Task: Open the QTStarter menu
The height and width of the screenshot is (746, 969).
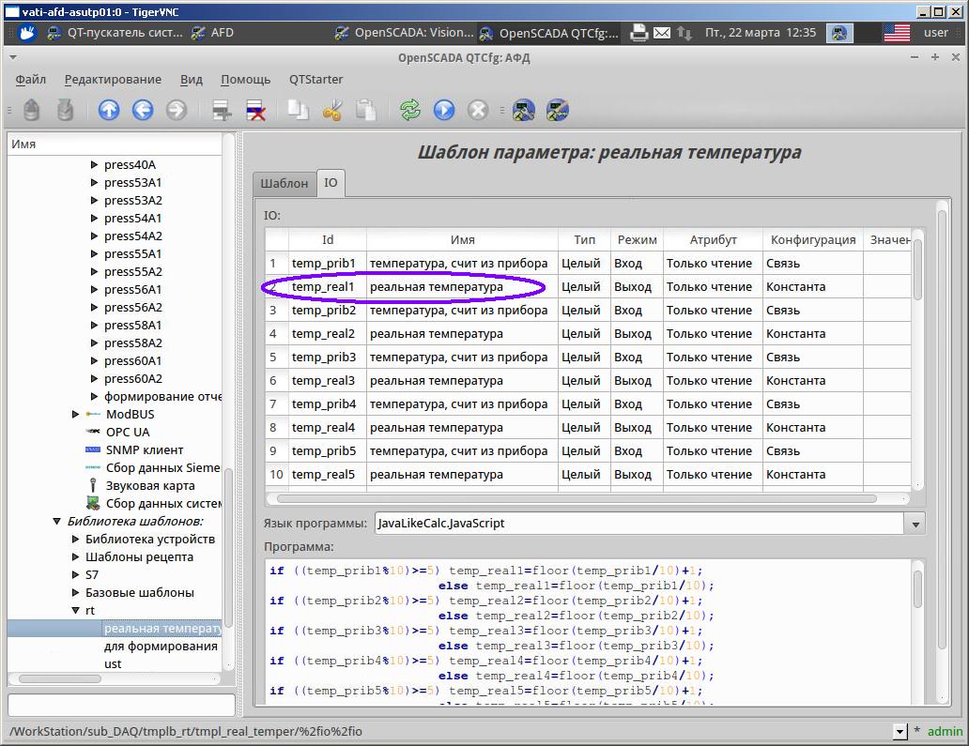Action: [315, 80]
